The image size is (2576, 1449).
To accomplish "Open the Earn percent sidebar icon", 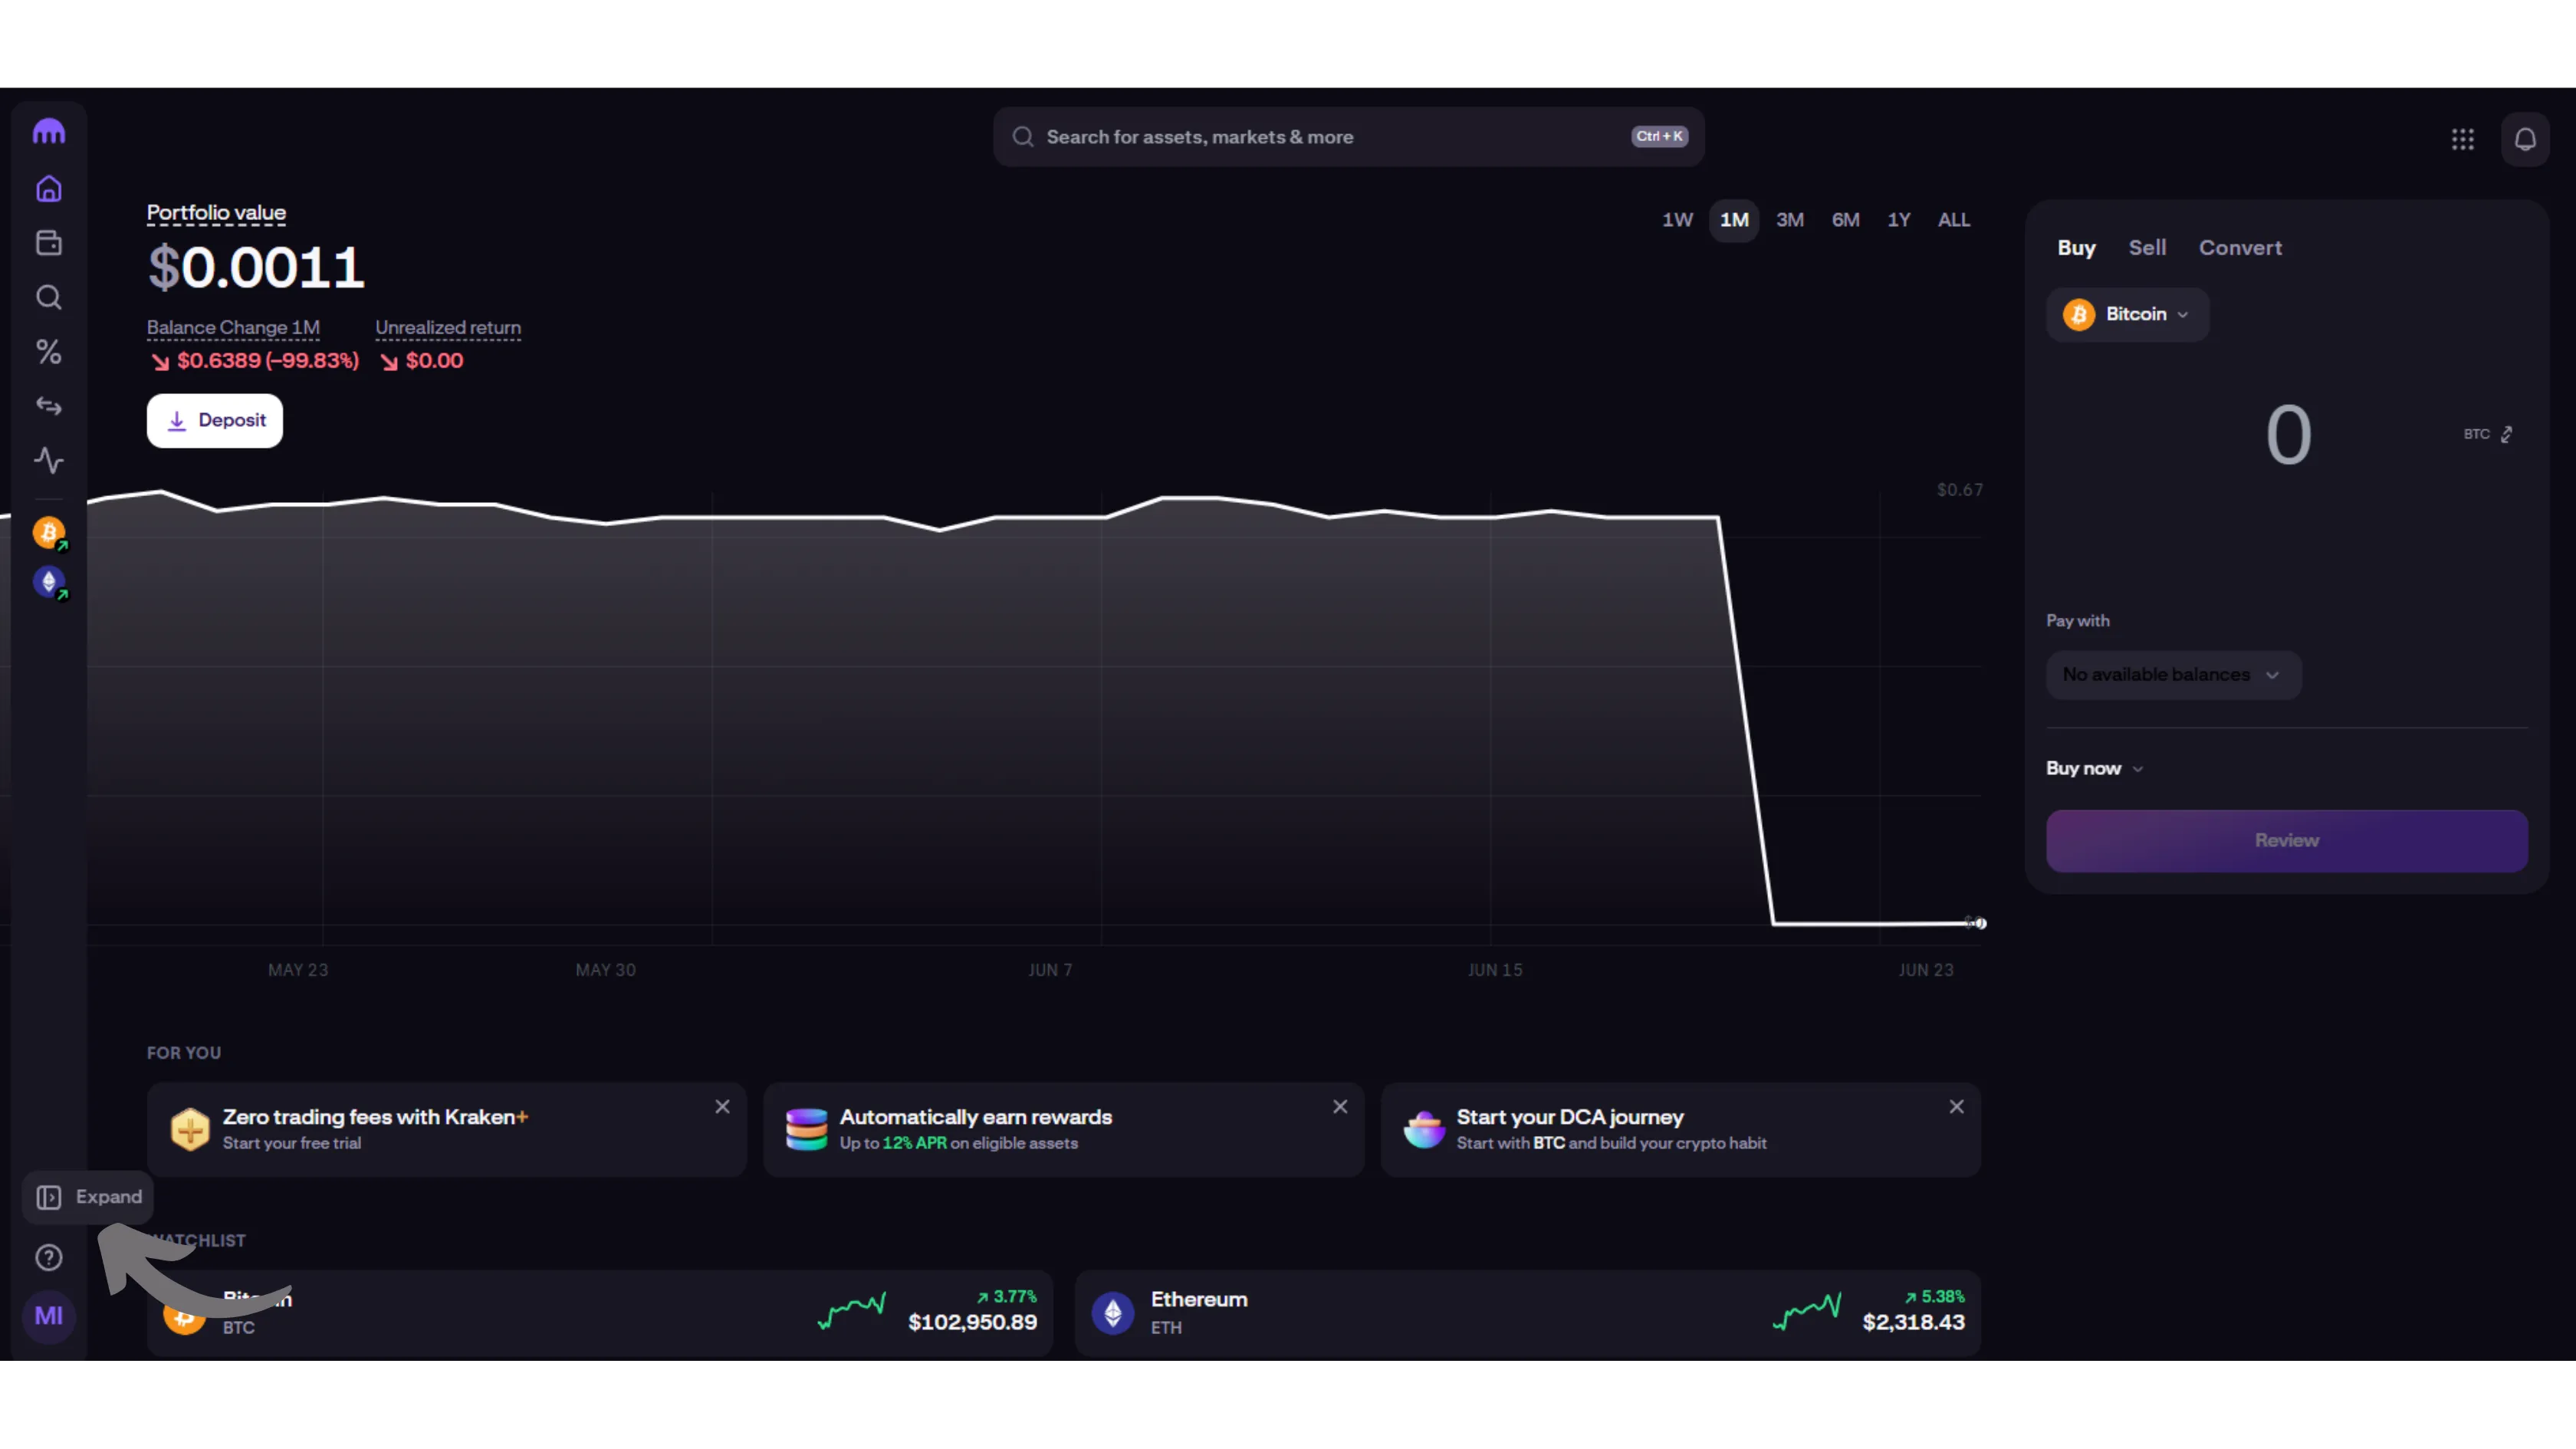I will (x=48, y=352).
